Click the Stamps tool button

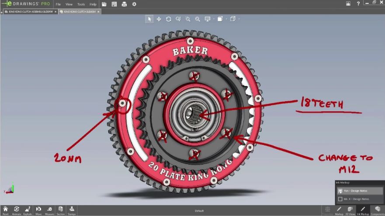(x=72, y=210)
